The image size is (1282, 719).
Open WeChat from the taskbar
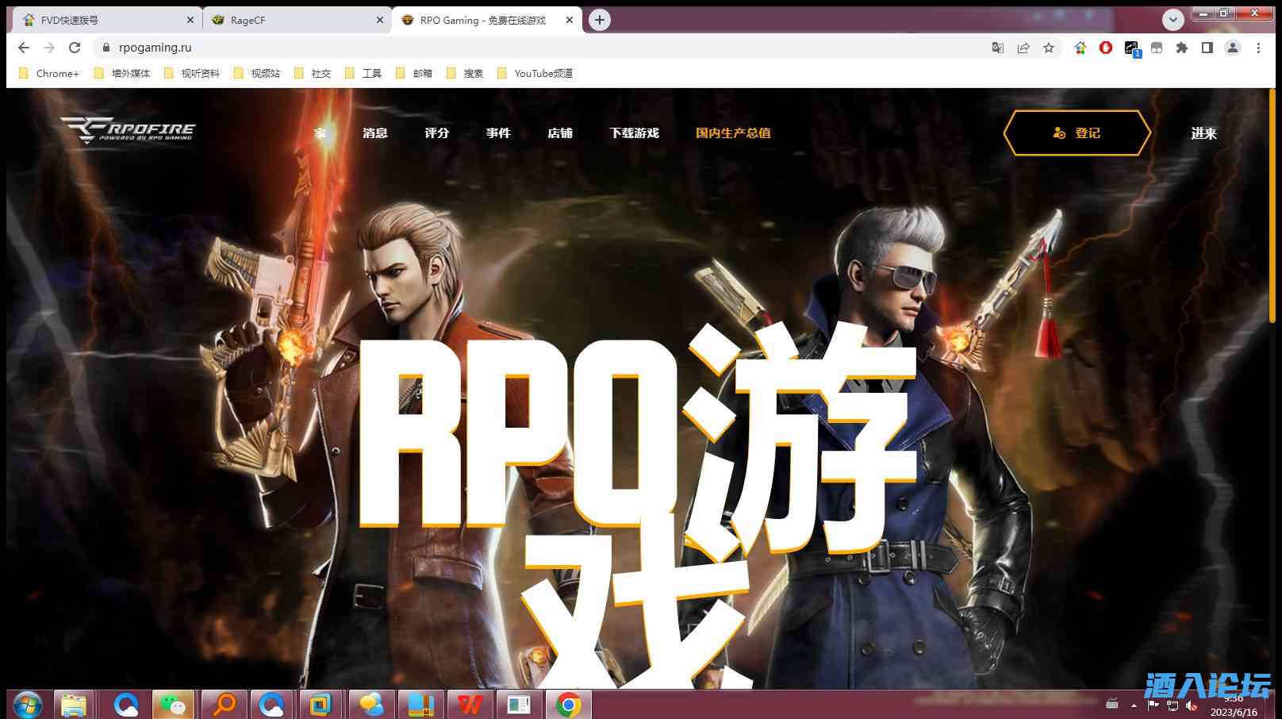click(x=173, y=704)
